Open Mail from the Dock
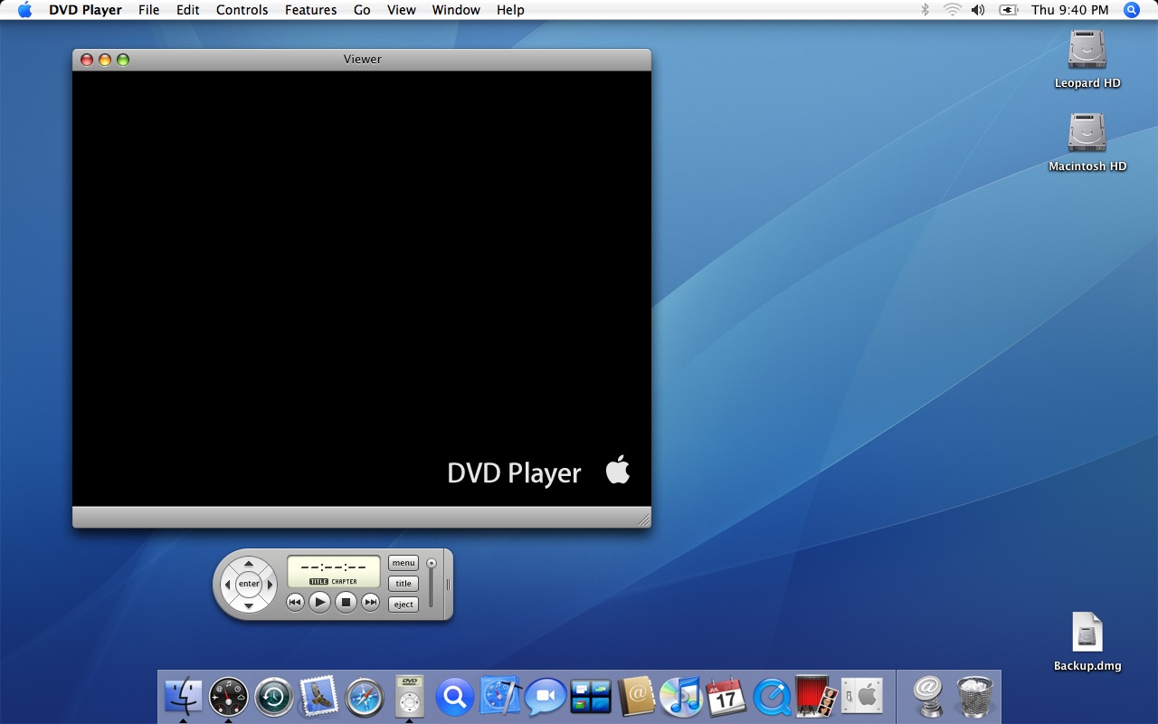The image size is (1158, 724). click(319, 697)
